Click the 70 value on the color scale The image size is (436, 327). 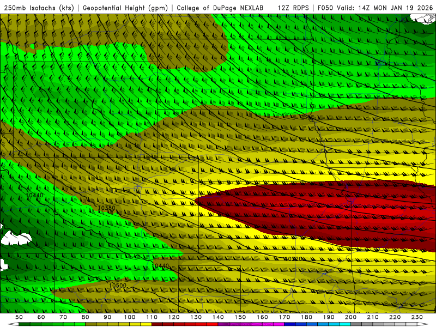63,317
